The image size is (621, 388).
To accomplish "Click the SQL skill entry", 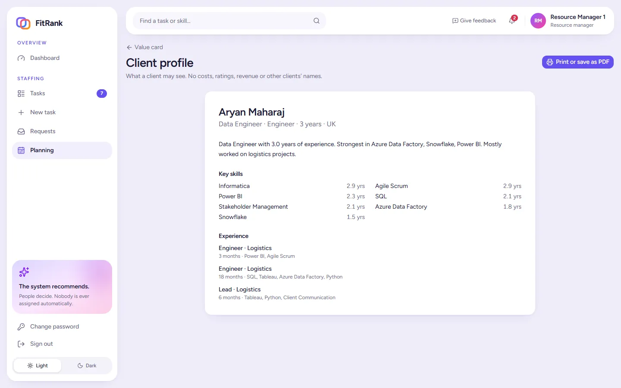I will pos(448,197).
